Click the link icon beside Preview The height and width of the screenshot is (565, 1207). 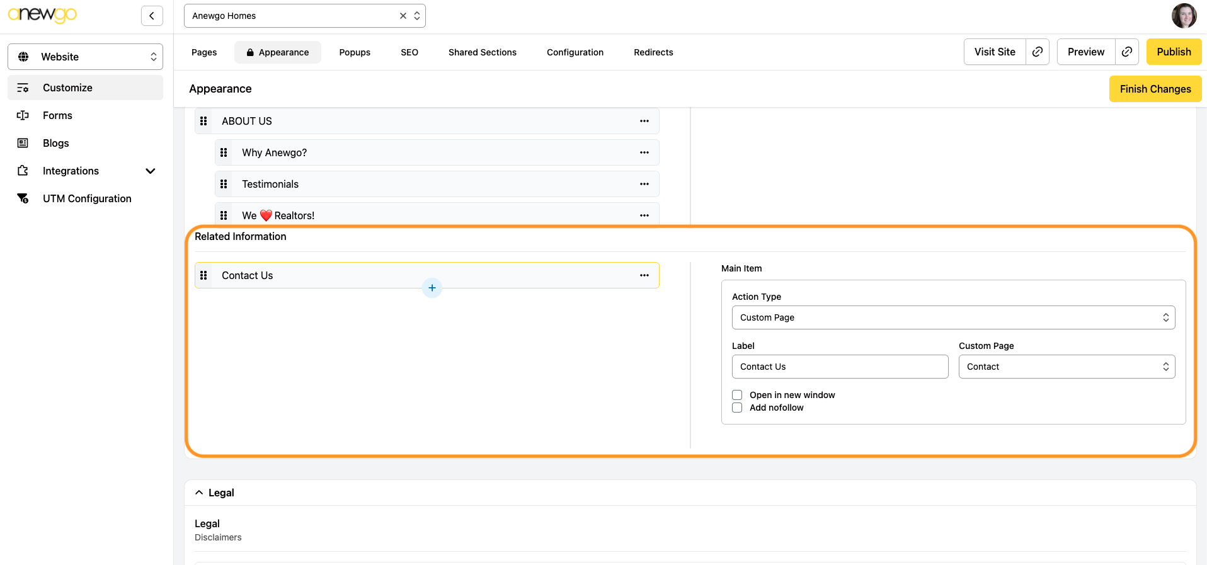click(1126, 52)
